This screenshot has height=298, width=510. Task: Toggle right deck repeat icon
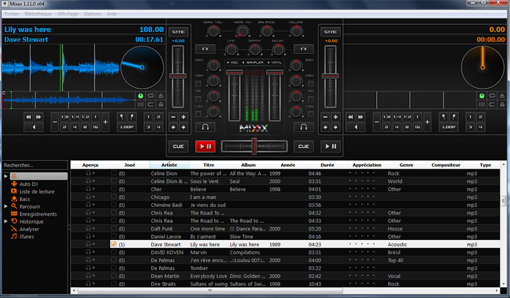click(492, 96)
